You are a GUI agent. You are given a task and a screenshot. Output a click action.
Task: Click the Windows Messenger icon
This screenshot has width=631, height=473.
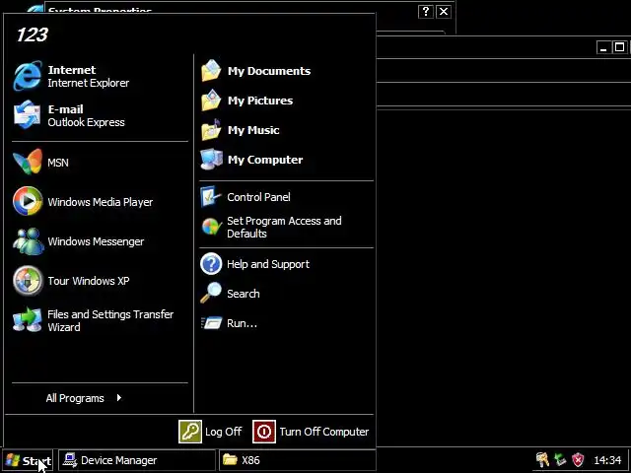click(28, 240)
